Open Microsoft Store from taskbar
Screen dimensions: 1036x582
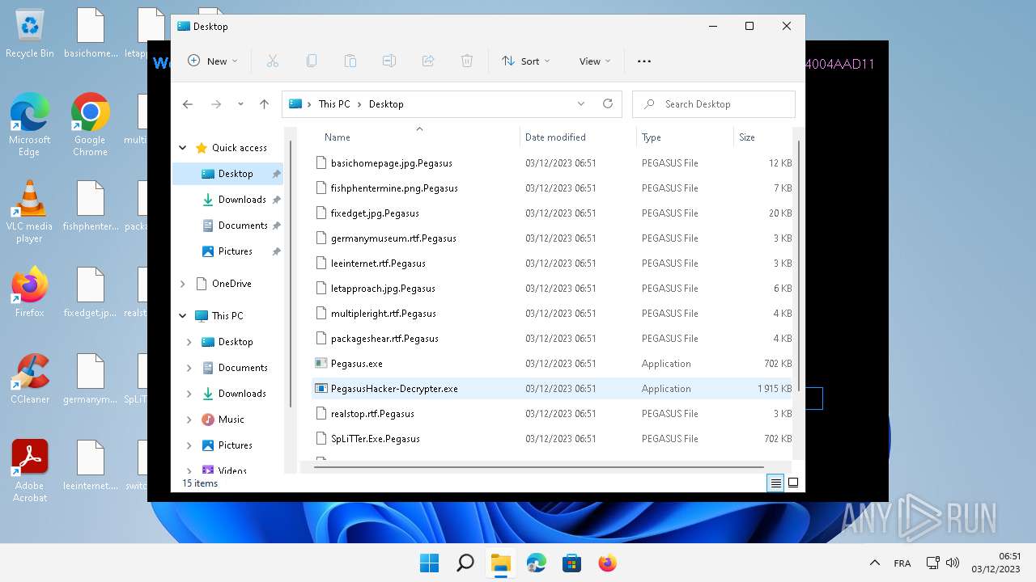571,563
